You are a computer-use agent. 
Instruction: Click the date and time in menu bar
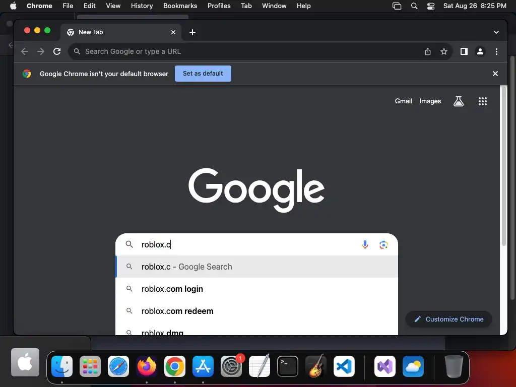pyautogui.click(x=475, y=6)
